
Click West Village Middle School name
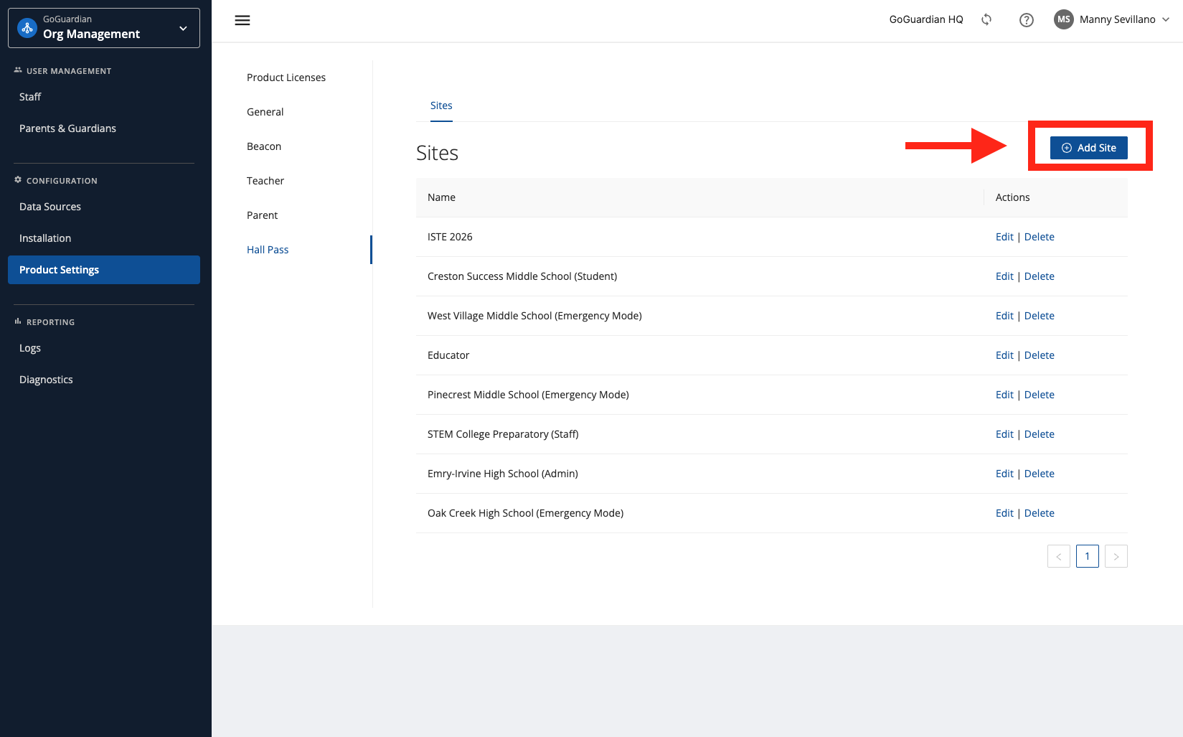pos(534,316)
